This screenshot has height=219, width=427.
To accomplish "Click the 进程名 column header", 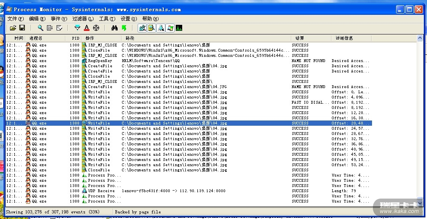I will [36, 38].
